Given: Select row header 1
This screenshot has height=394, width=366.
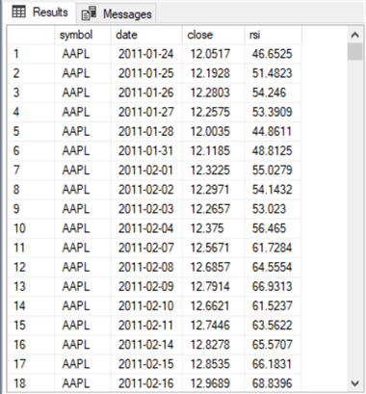Looking at the screenshot, I should point(31,54).
